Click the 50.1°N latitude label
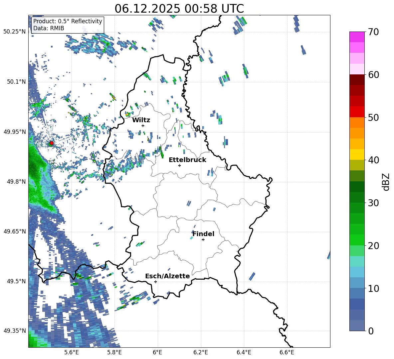The height and width of the screenshot is (359, 394). (x=16, y=82)
